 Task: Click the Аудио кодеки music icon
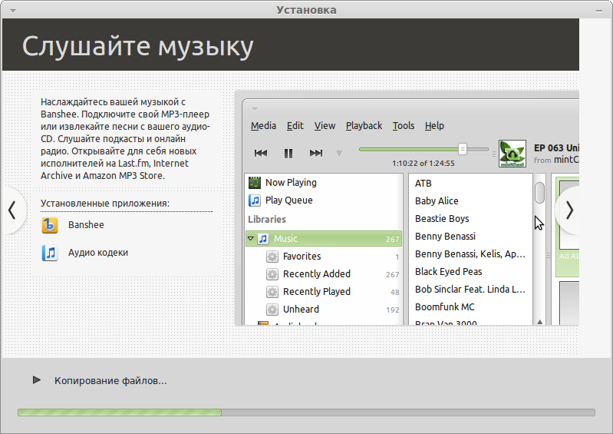click(50, 253)
